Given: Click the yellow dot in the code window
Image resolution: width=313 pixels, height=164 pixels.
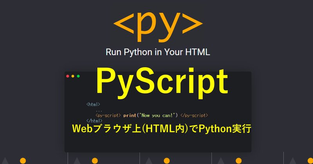Looking at the screenshot, I should (x=73, y=76).
